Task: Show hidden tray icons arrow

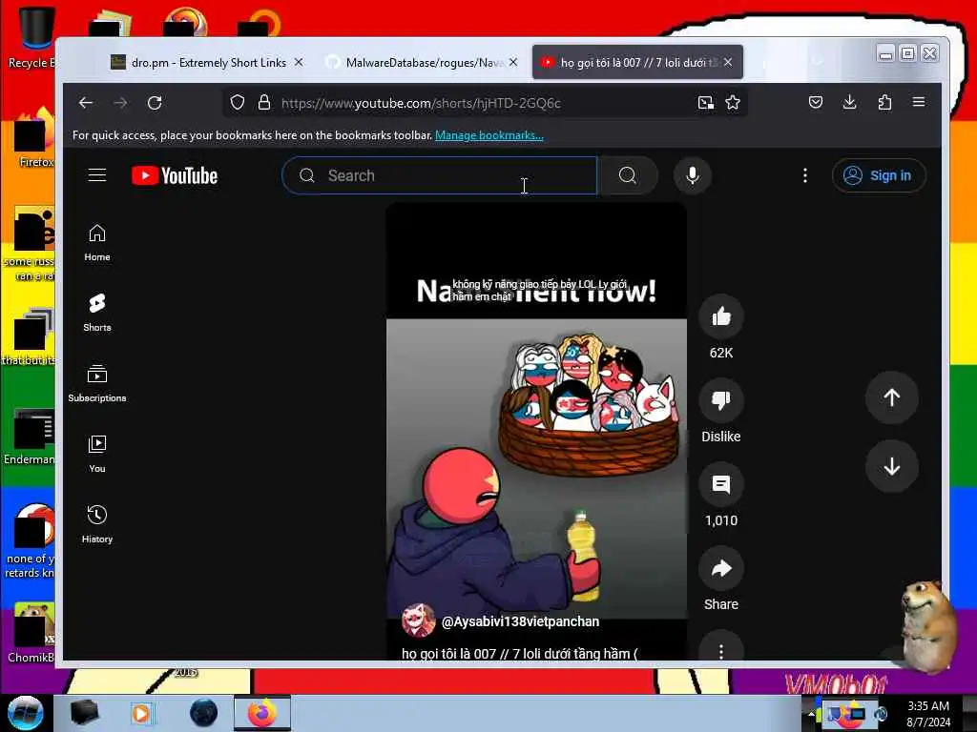Action: [x=811, y=714]
